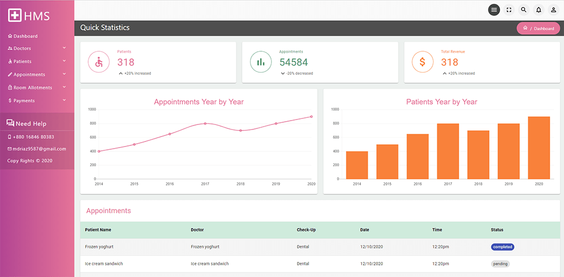Expand the Doctors menu chevron
564x277 pixels.
[64, 47]
